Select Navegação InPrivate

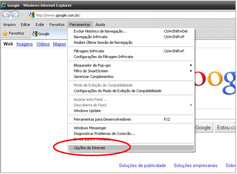click(131, 37)
